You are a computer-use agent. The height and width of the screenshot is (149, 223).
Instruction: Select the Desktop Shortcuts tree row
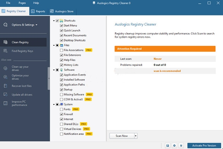point(75,40)
